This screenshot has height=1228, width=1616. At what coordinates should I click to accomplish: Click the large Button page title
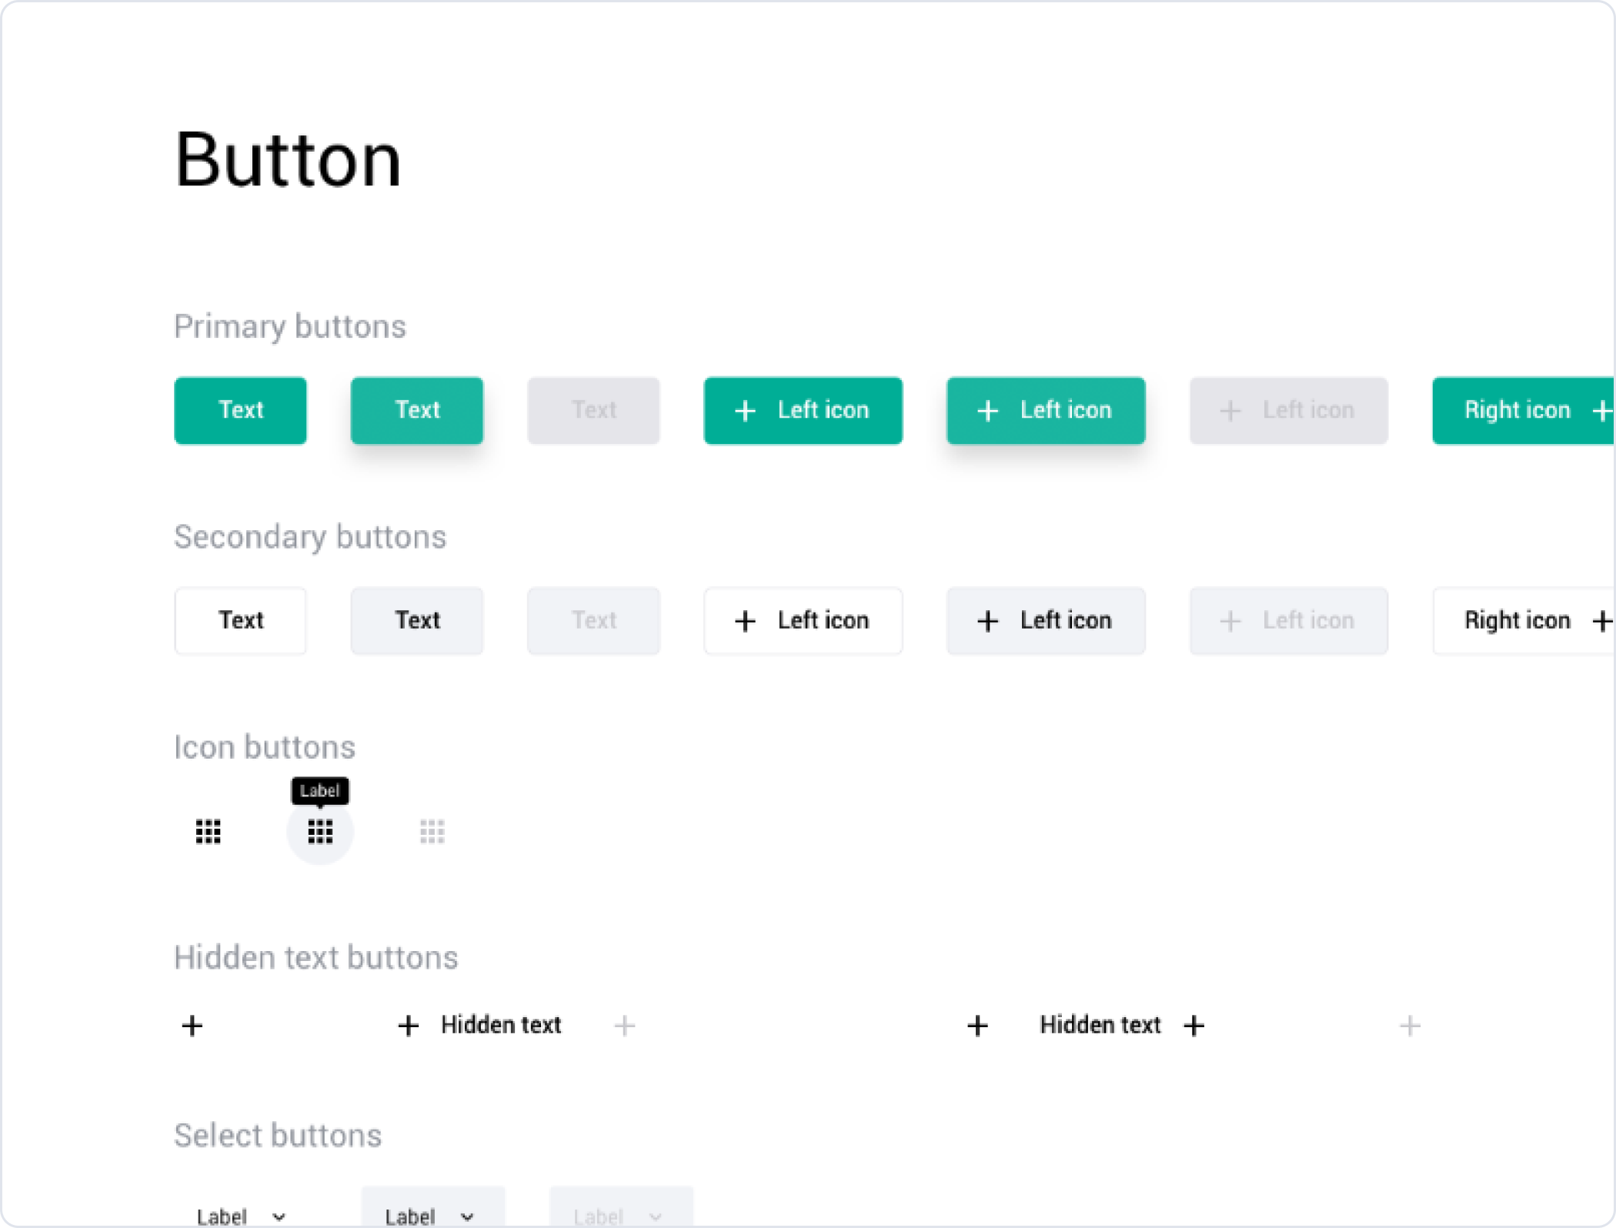[288, 160]
